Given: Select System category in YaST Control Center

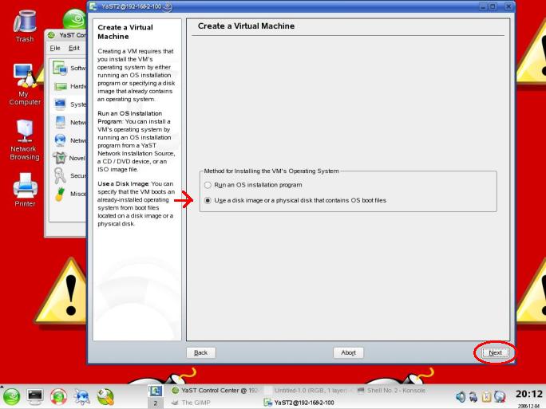Looking at the screenshot, I should click(x=69, y=104).
